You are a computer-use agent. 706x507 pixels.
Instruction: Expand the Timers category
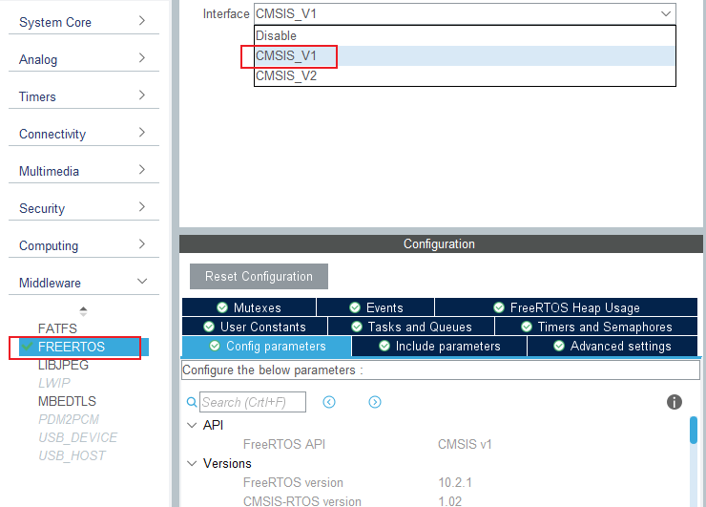[x=84, y=96]
